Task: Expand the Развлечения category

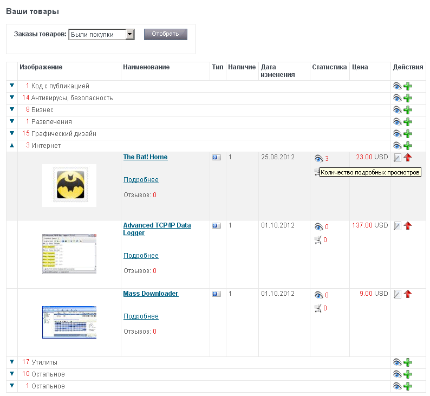Action: click(x=12, y=122)
